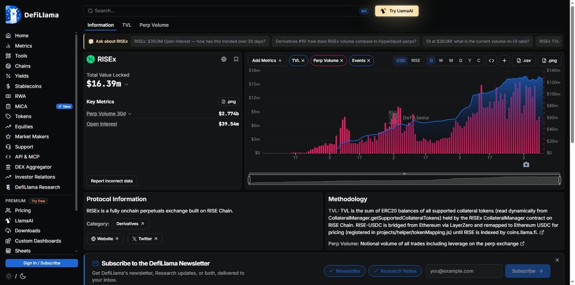The width and height of the screenshot is (575, 285).
Task: Click the embed code icon above chart
Action: click(x=491, y=60)
